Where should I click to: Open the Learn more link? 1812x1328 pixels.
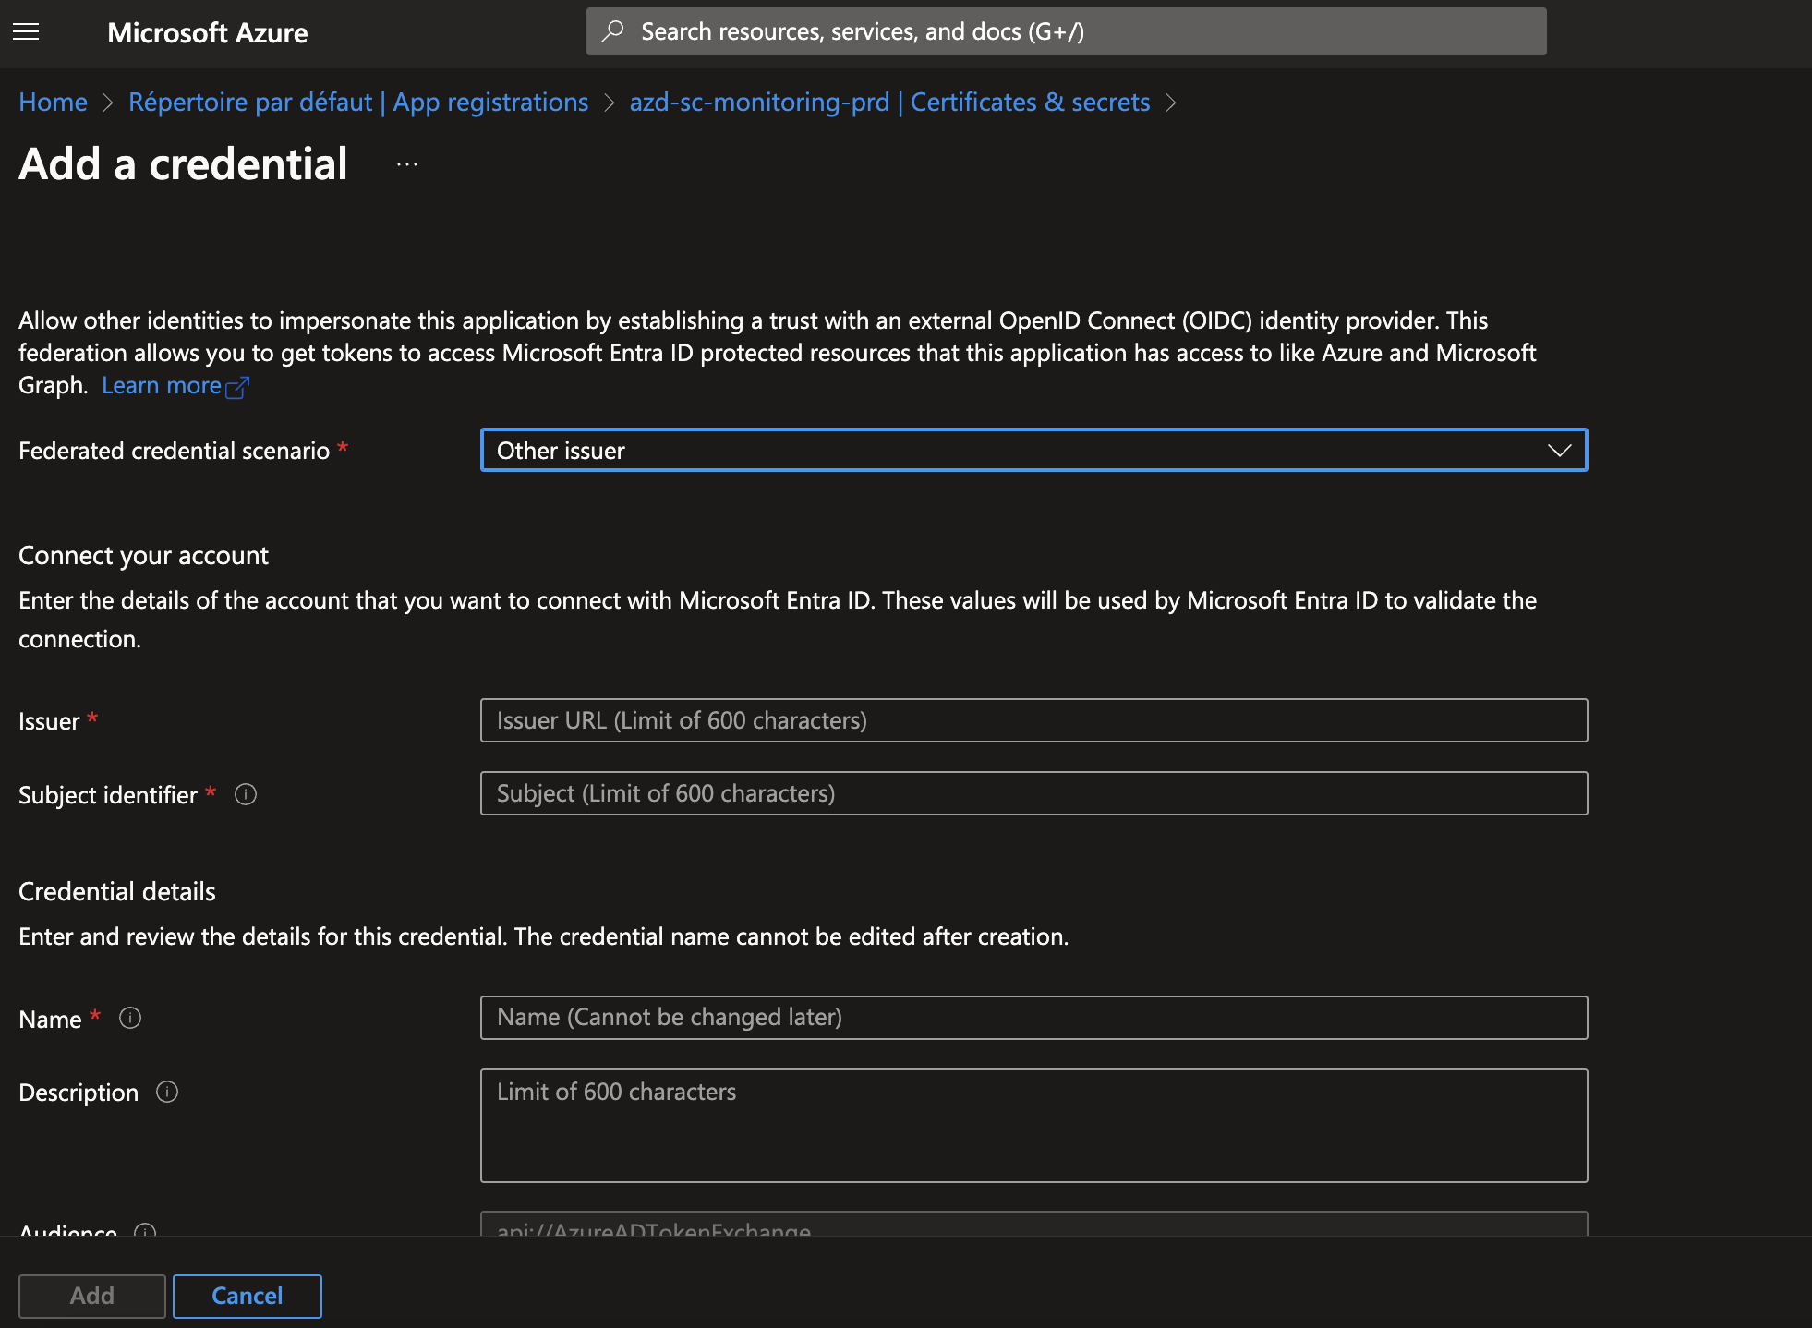[162, 385]
